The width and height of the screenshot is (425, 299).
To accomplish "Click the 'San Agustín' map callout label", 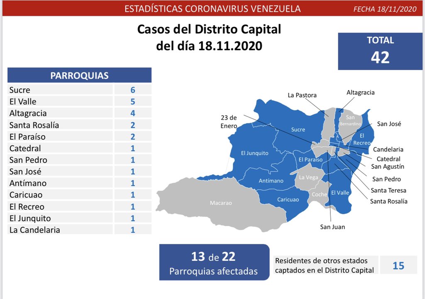I will point(388,167).
